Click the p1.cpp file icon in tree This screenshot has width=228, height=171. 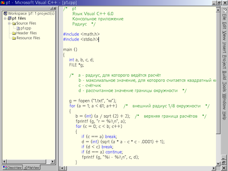pyautogui.click(x=18, y=28)
